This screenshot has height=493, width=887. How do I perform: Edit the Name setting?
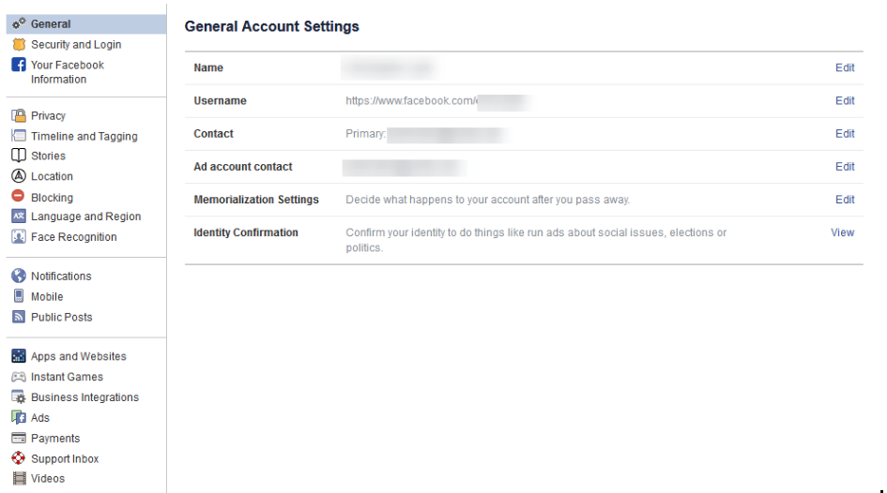pos(845,67)
